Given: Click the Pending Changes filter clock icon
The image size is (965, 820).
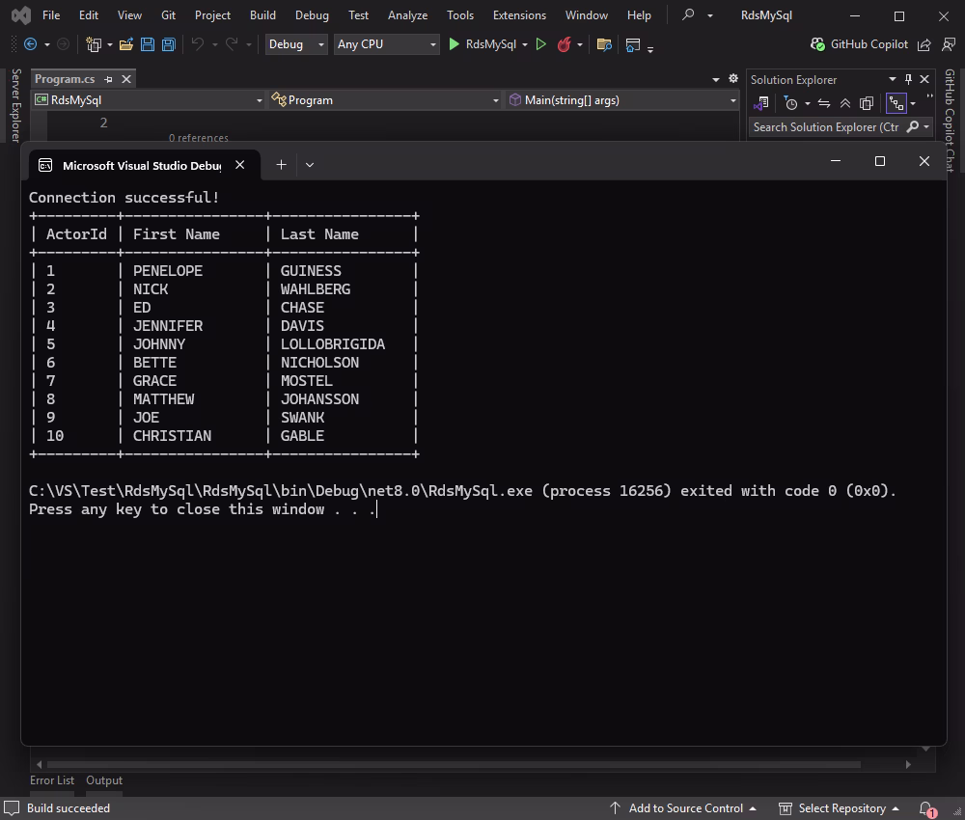Looking at the screenshot, I should pos(791,103).
